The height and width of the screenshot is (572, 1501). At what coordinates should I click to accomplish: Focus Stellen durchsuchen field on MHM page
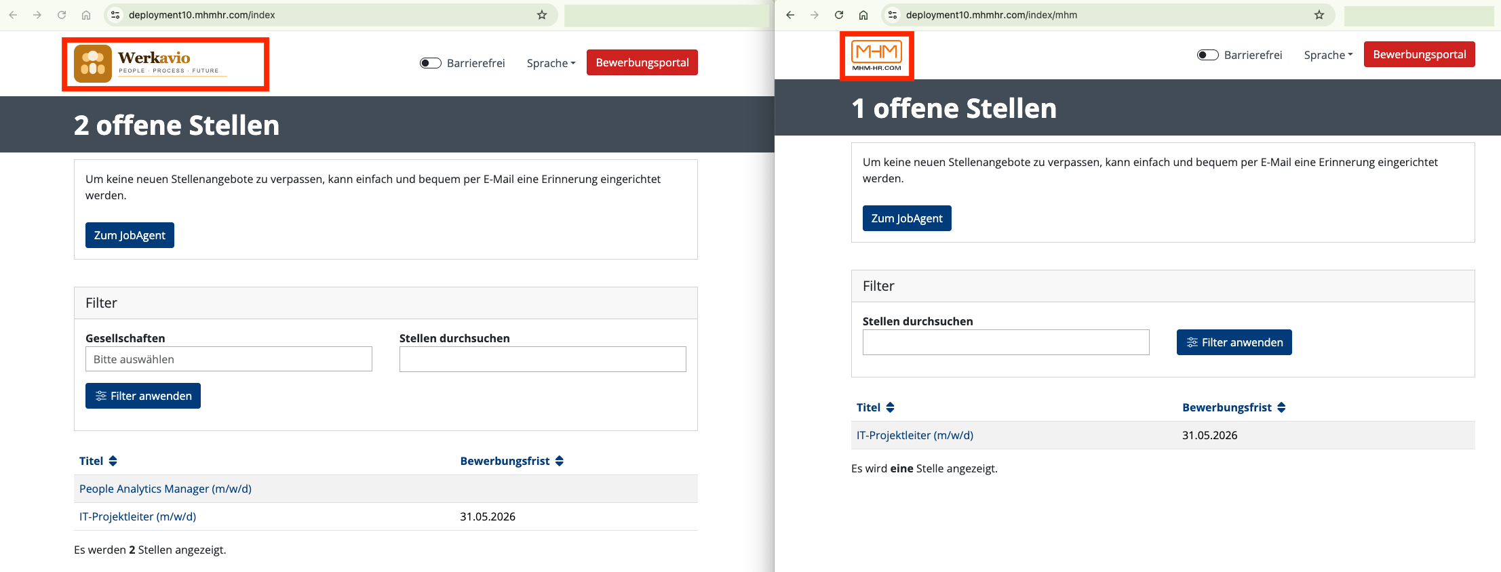[1006, 342]
